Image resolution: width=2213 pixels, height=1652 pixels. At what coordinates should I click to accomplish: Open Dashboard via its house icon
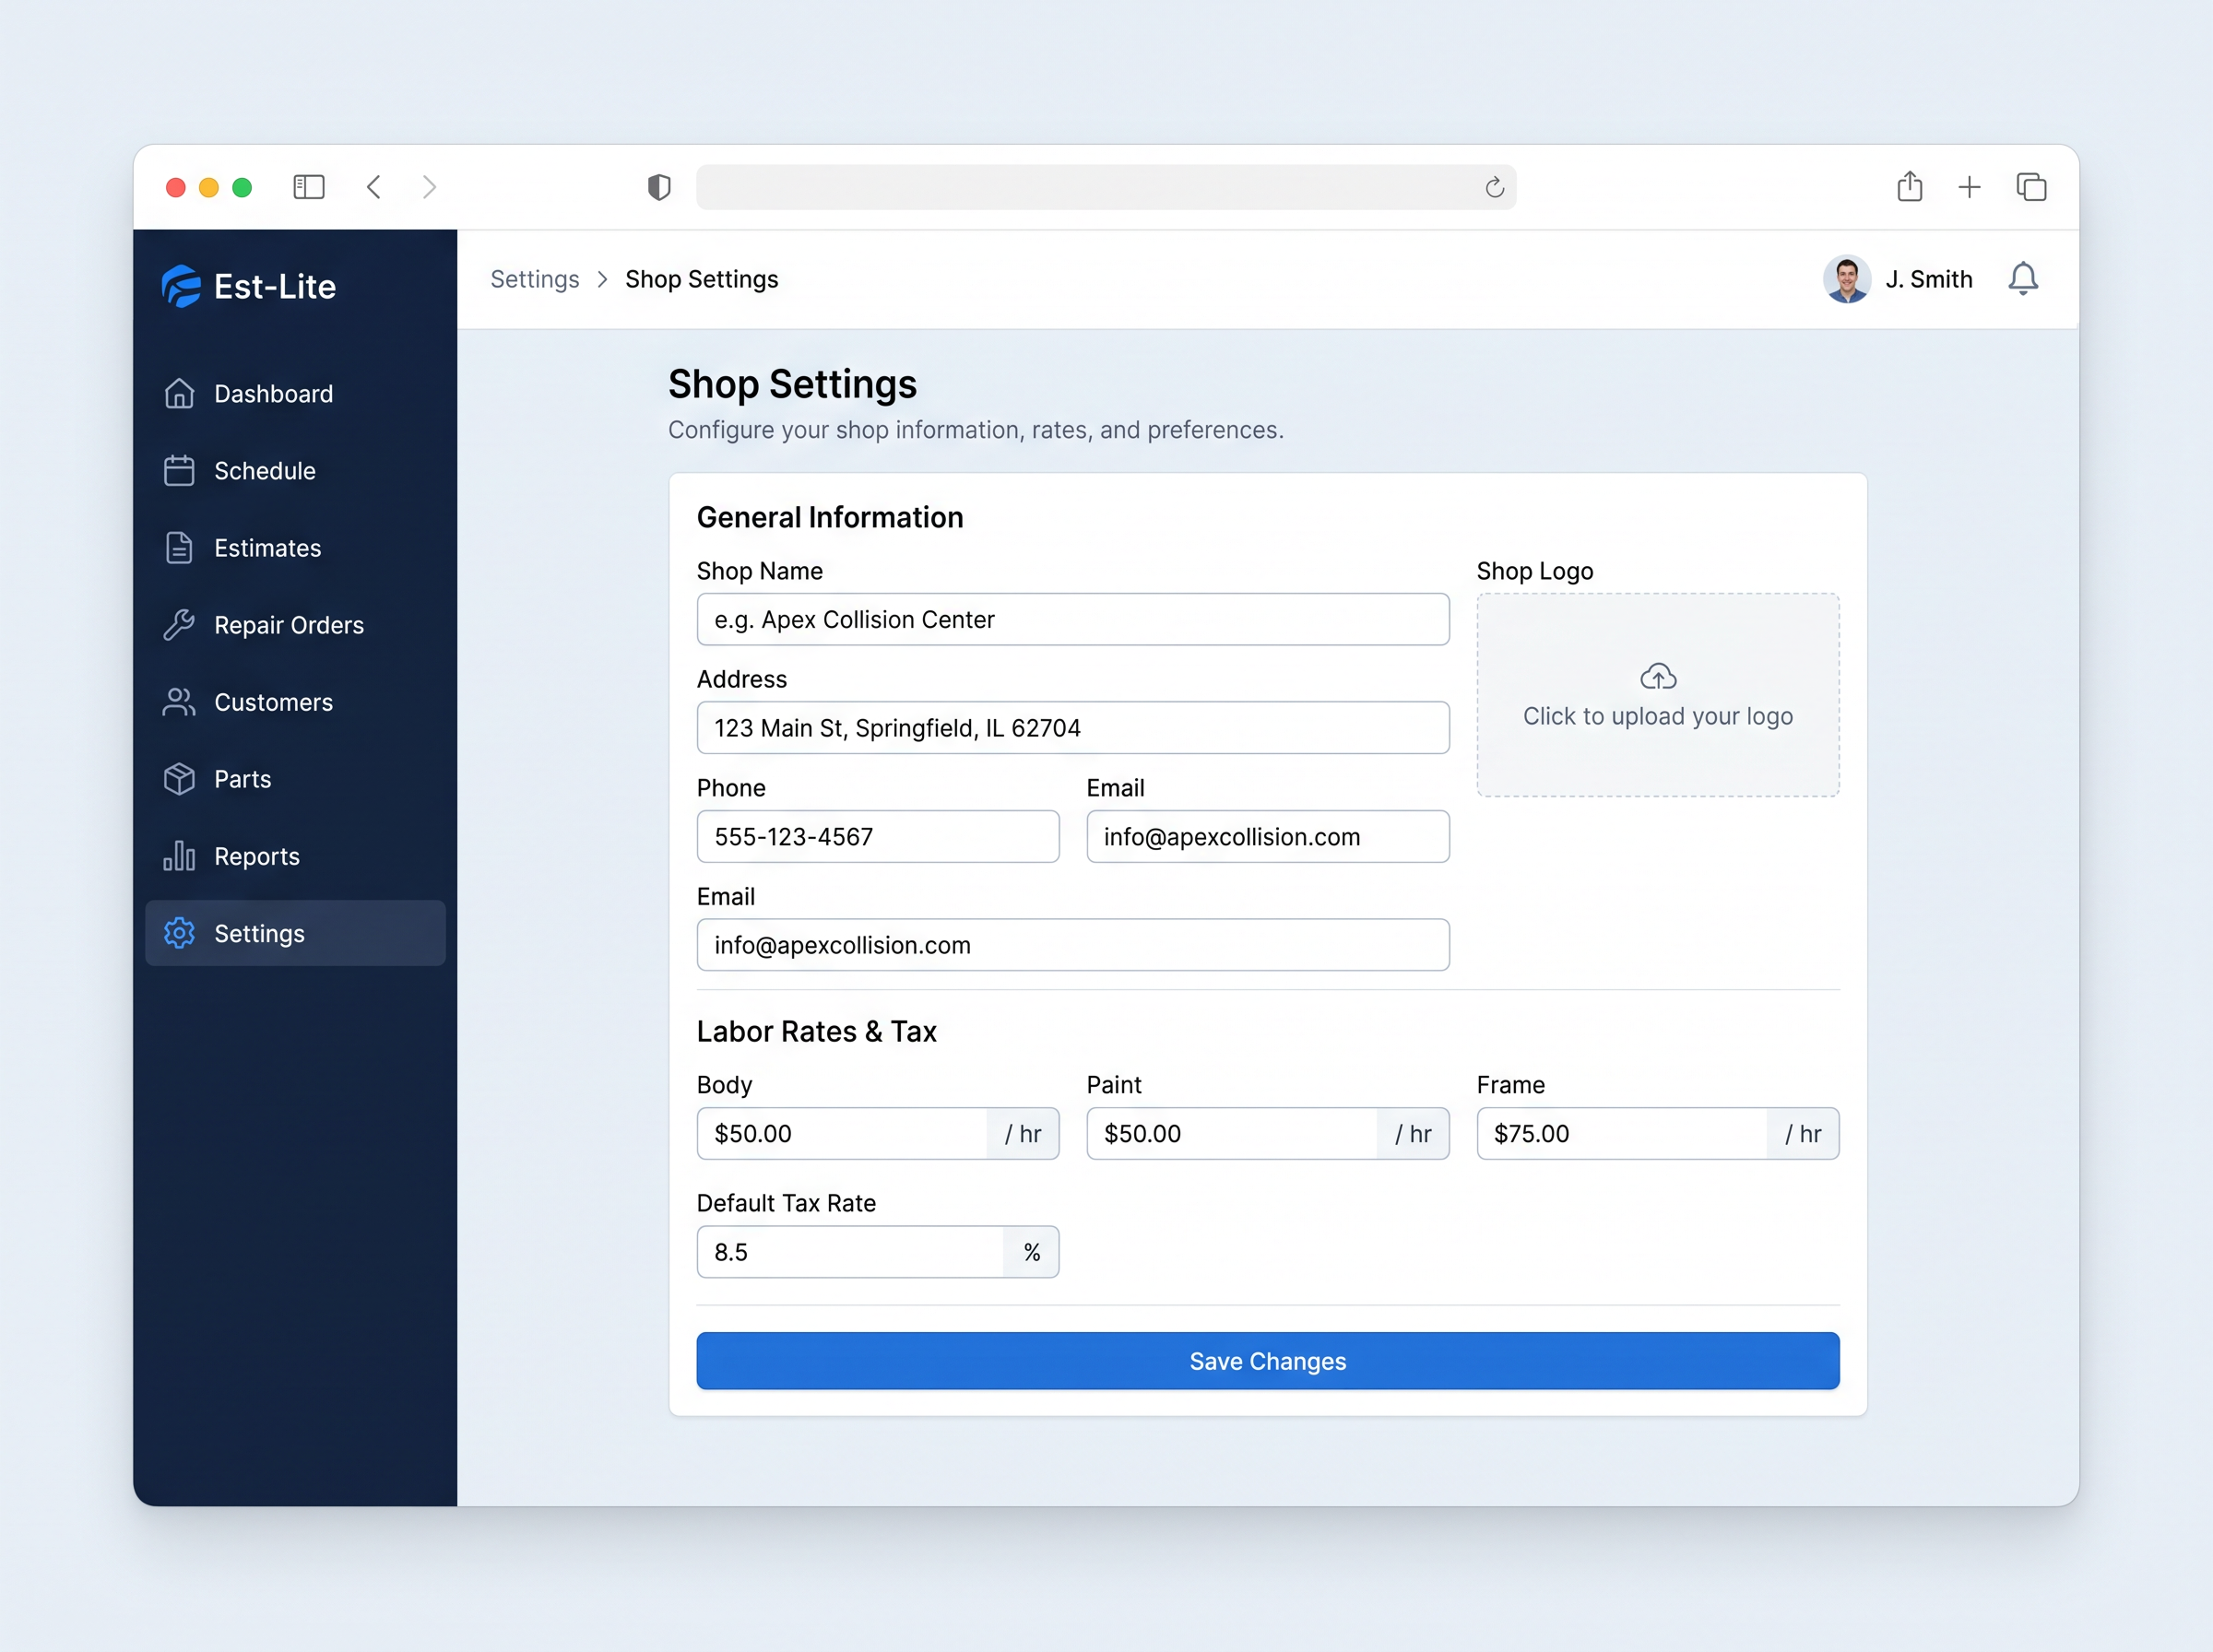(x=179, y=394)
